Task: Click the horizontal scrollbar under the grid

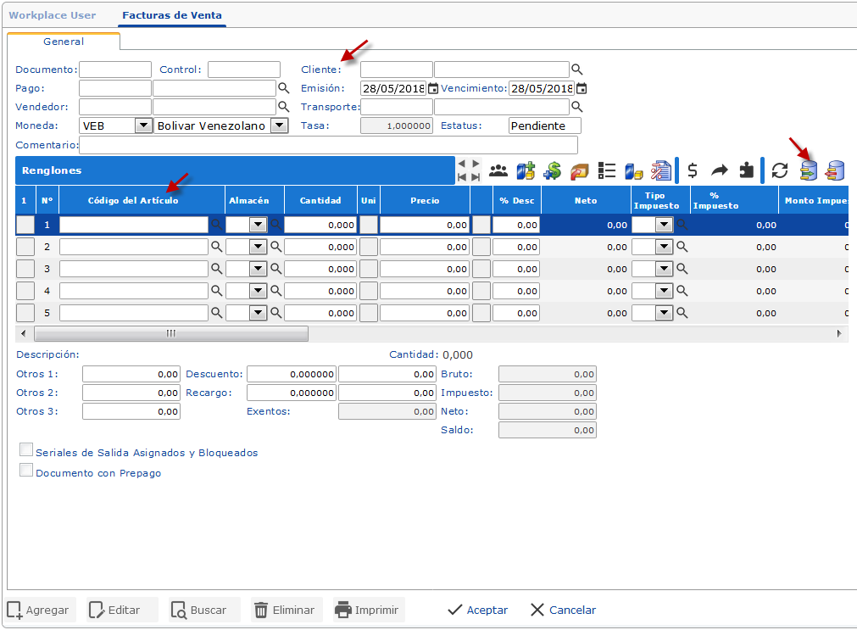Action: click(170, 333)
